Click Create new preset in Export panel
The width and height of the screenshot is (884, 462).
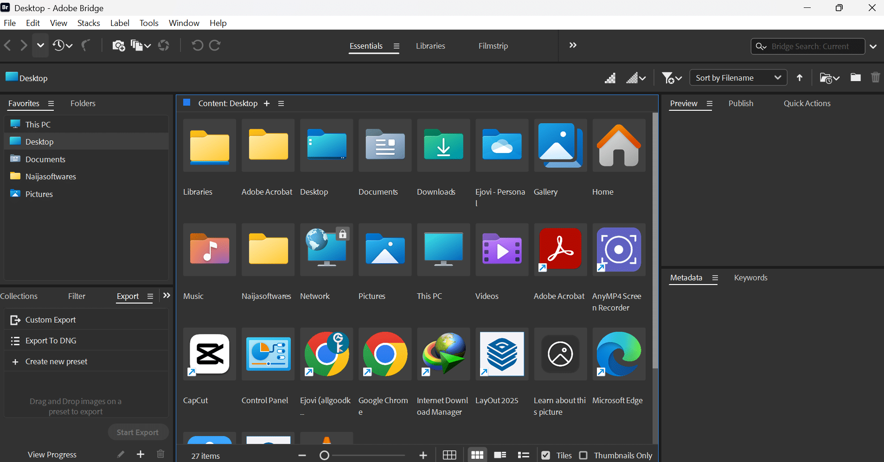click(56, 361)
